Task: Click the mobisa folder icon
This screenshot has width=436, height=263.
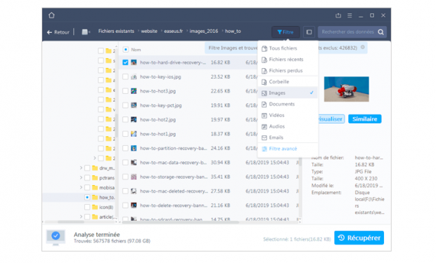Action: [x=95, y=187]
